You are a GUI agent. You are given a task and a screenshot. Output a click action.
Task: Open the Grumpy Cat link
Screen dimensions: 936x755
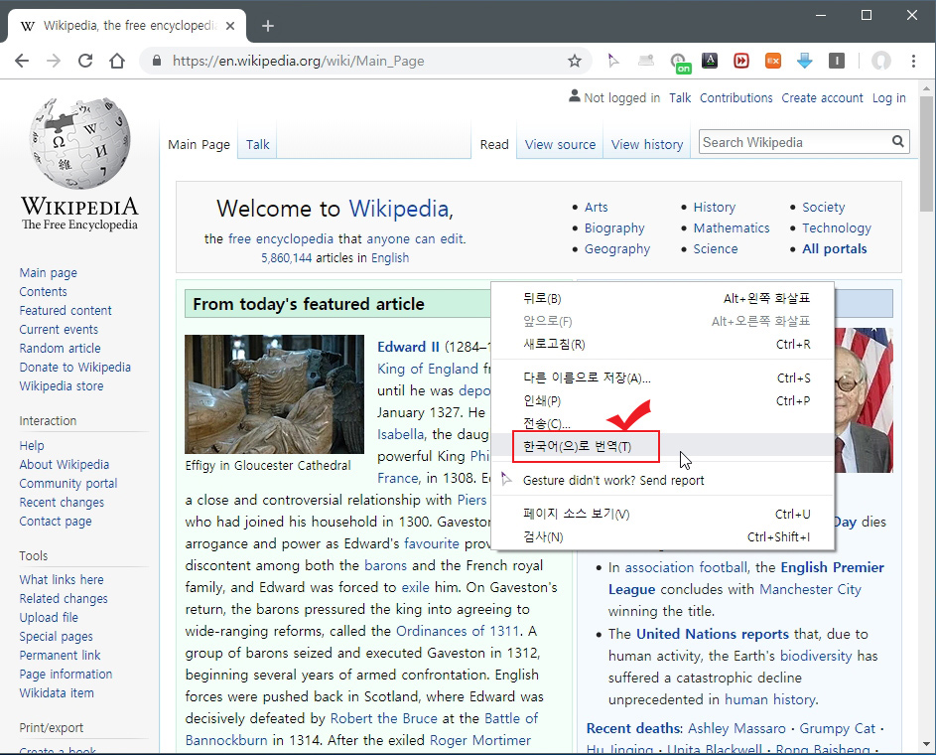pos(837,729)
